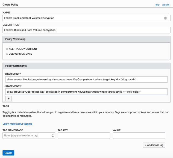Click the Statement 1 text field
Image resolution: width=173 pixels, height=158 pixels.
(86, 79)
